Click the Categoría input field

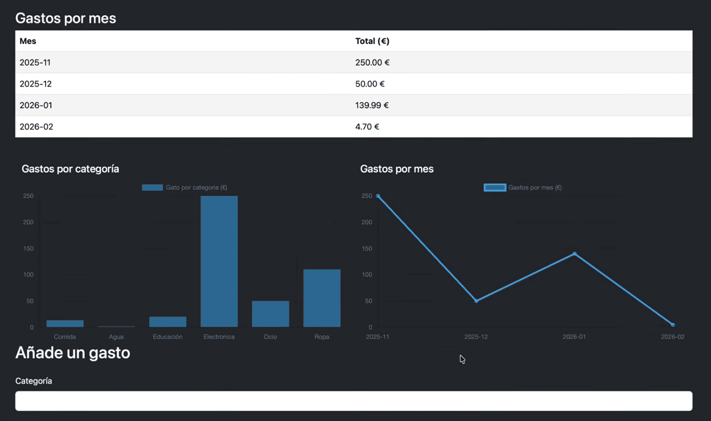pos(353,401)
